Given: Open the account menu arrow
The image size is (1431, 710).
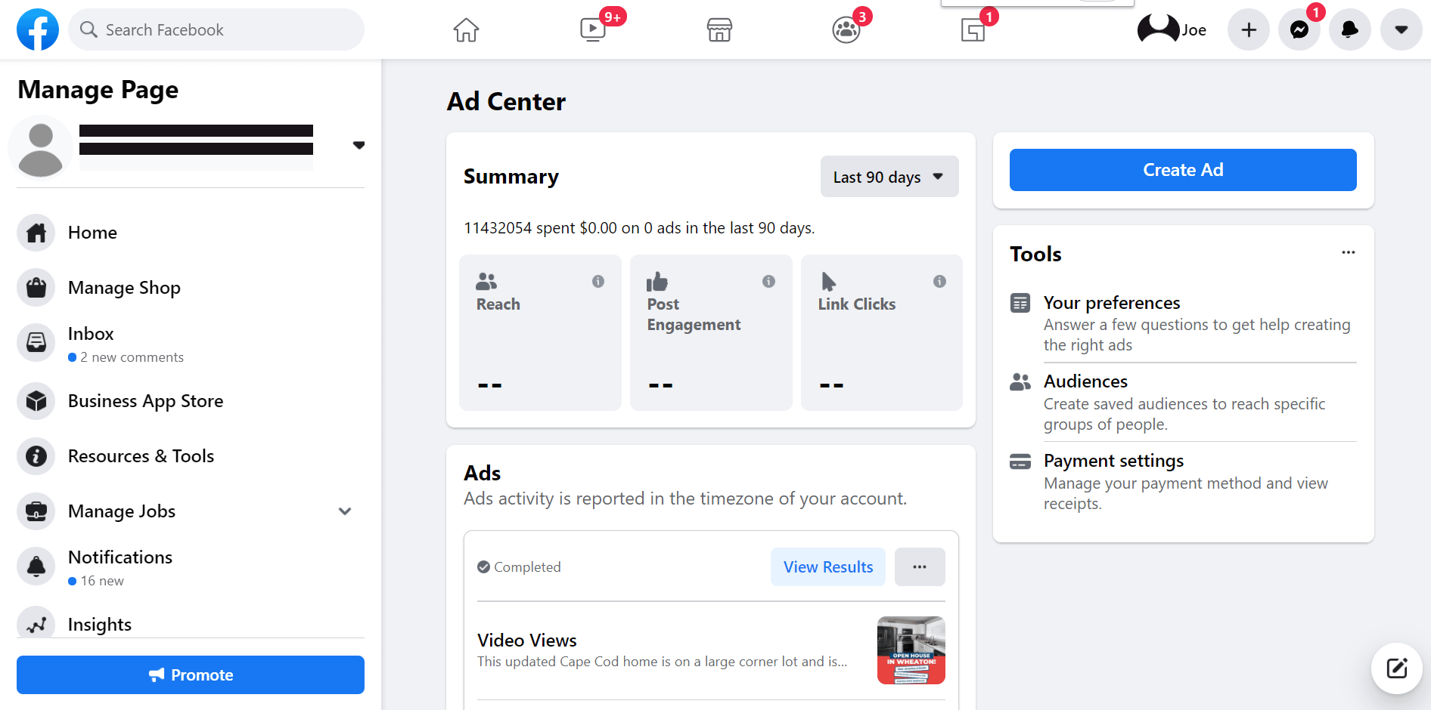Looking at the screenshot, I should [1401, 29].
